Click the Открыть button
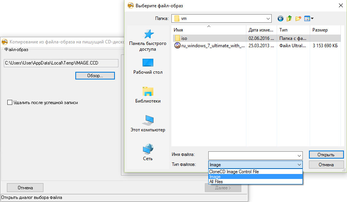The width and height of the screenshot is (347, 202). 326,155
